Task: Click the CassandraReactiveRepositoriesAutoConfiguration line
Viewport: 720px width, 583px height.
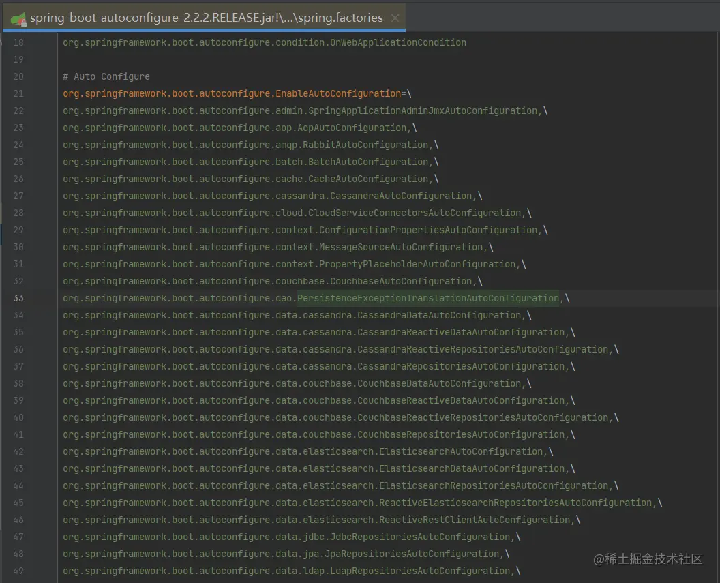Action: pos(341,349)
